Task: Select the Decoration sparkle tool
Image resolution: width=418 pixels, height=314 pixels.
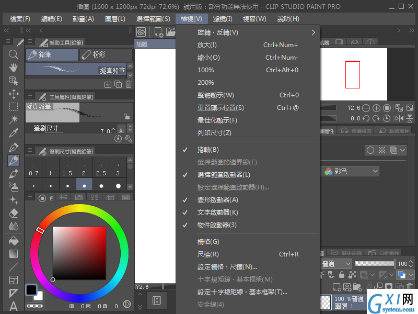Action: pyautogui.click(x=14, y=200)
